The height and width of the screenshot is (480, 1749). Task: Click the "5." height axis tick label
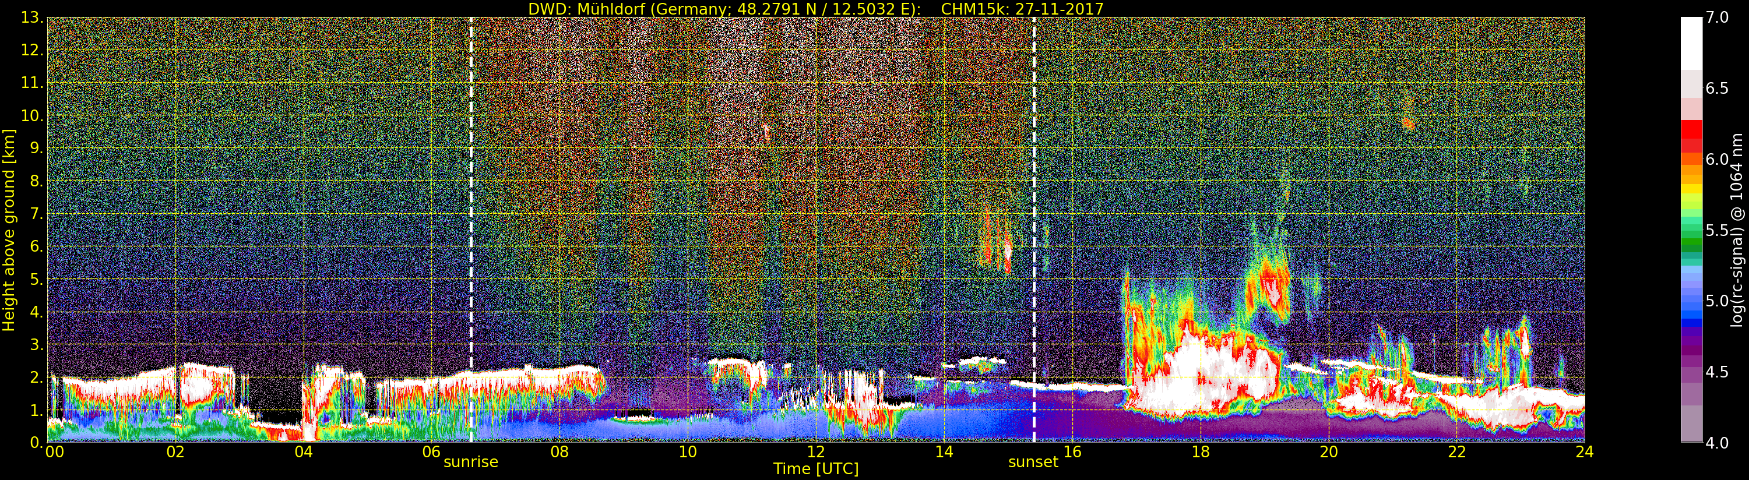coord(36,279)
